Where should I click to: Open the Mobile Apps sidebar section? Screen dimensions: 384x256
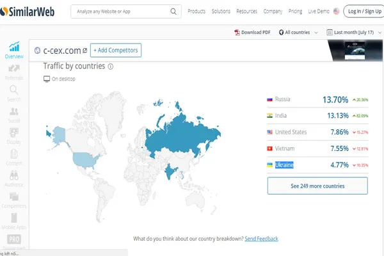tap(14, 221)
